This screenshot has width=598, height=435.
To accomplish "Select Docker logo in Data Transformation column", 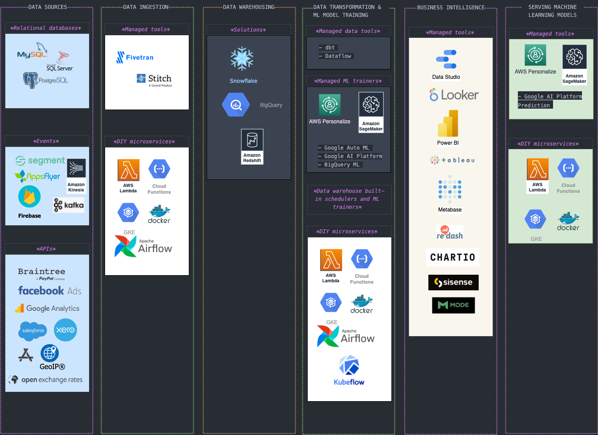I will tap(362, 305).
